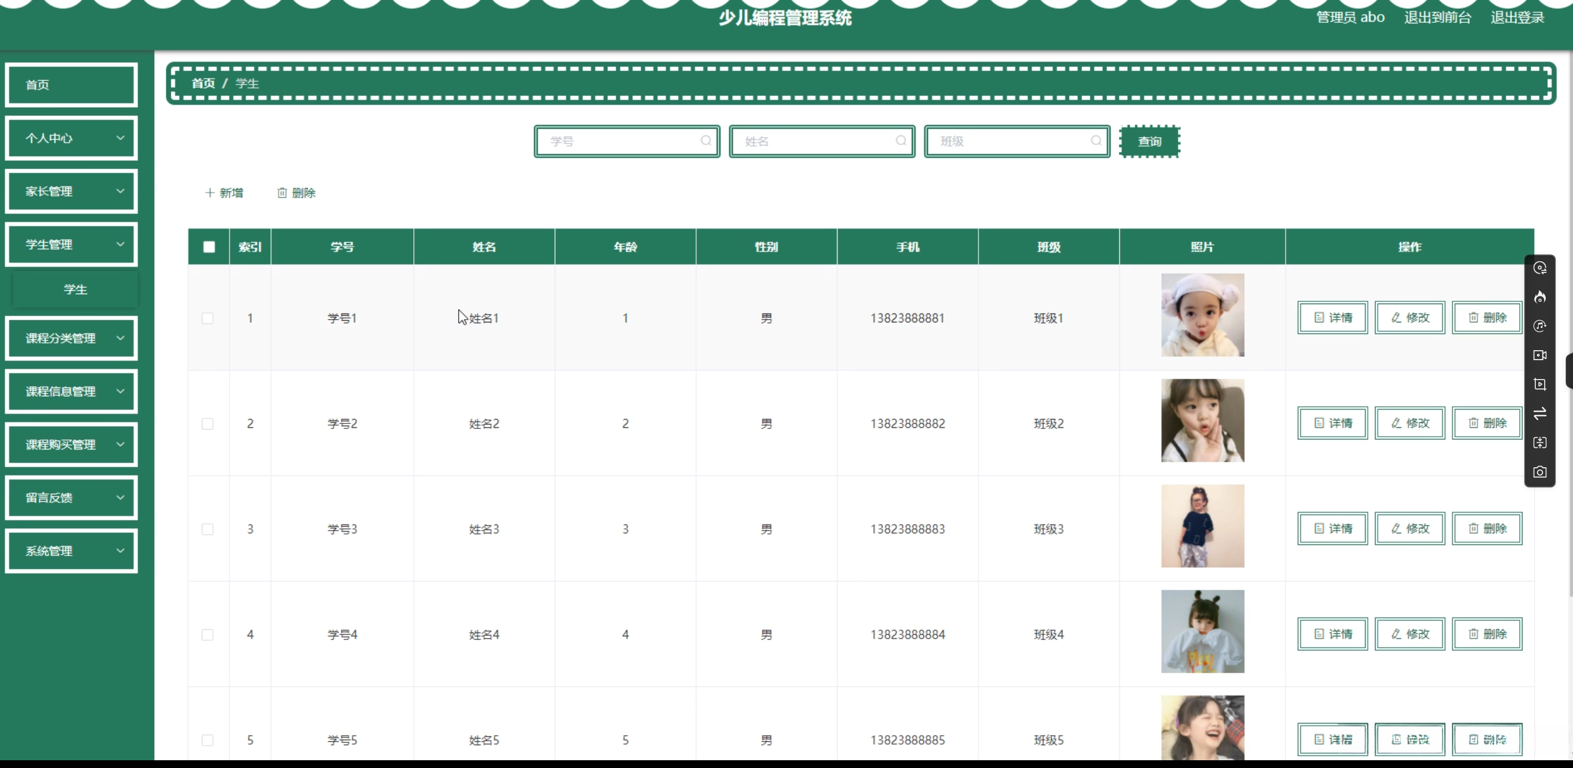Check the checkbox for row 3
This screenshot has width=1573, height=768.
[x=207, y=529]
